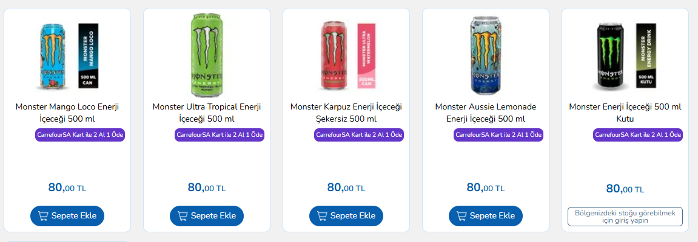Click the Mango Loco CarrefourSA Kart promo badge
Viewport: 698px width, 242px height.
click(x=80, y=134)
